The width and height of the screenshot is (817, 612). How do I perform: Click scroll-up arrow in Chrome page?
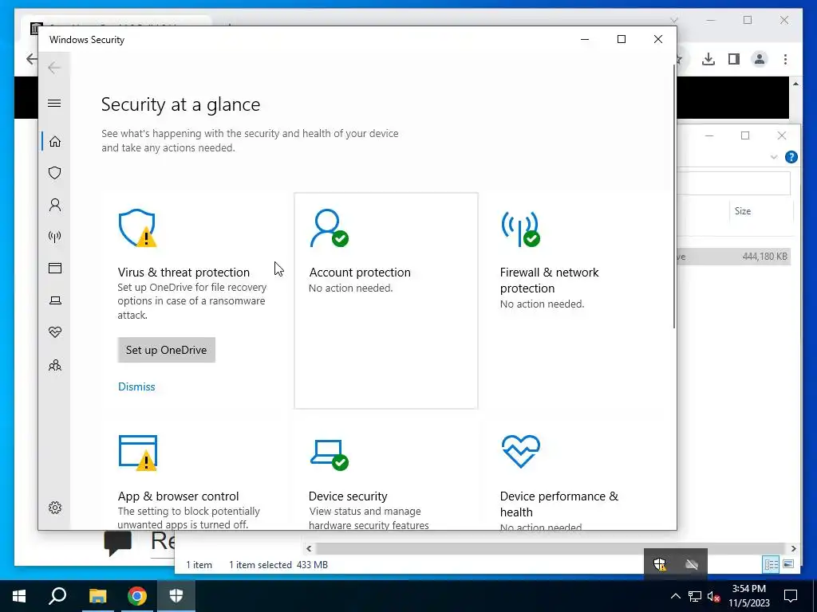pos(795,84)
